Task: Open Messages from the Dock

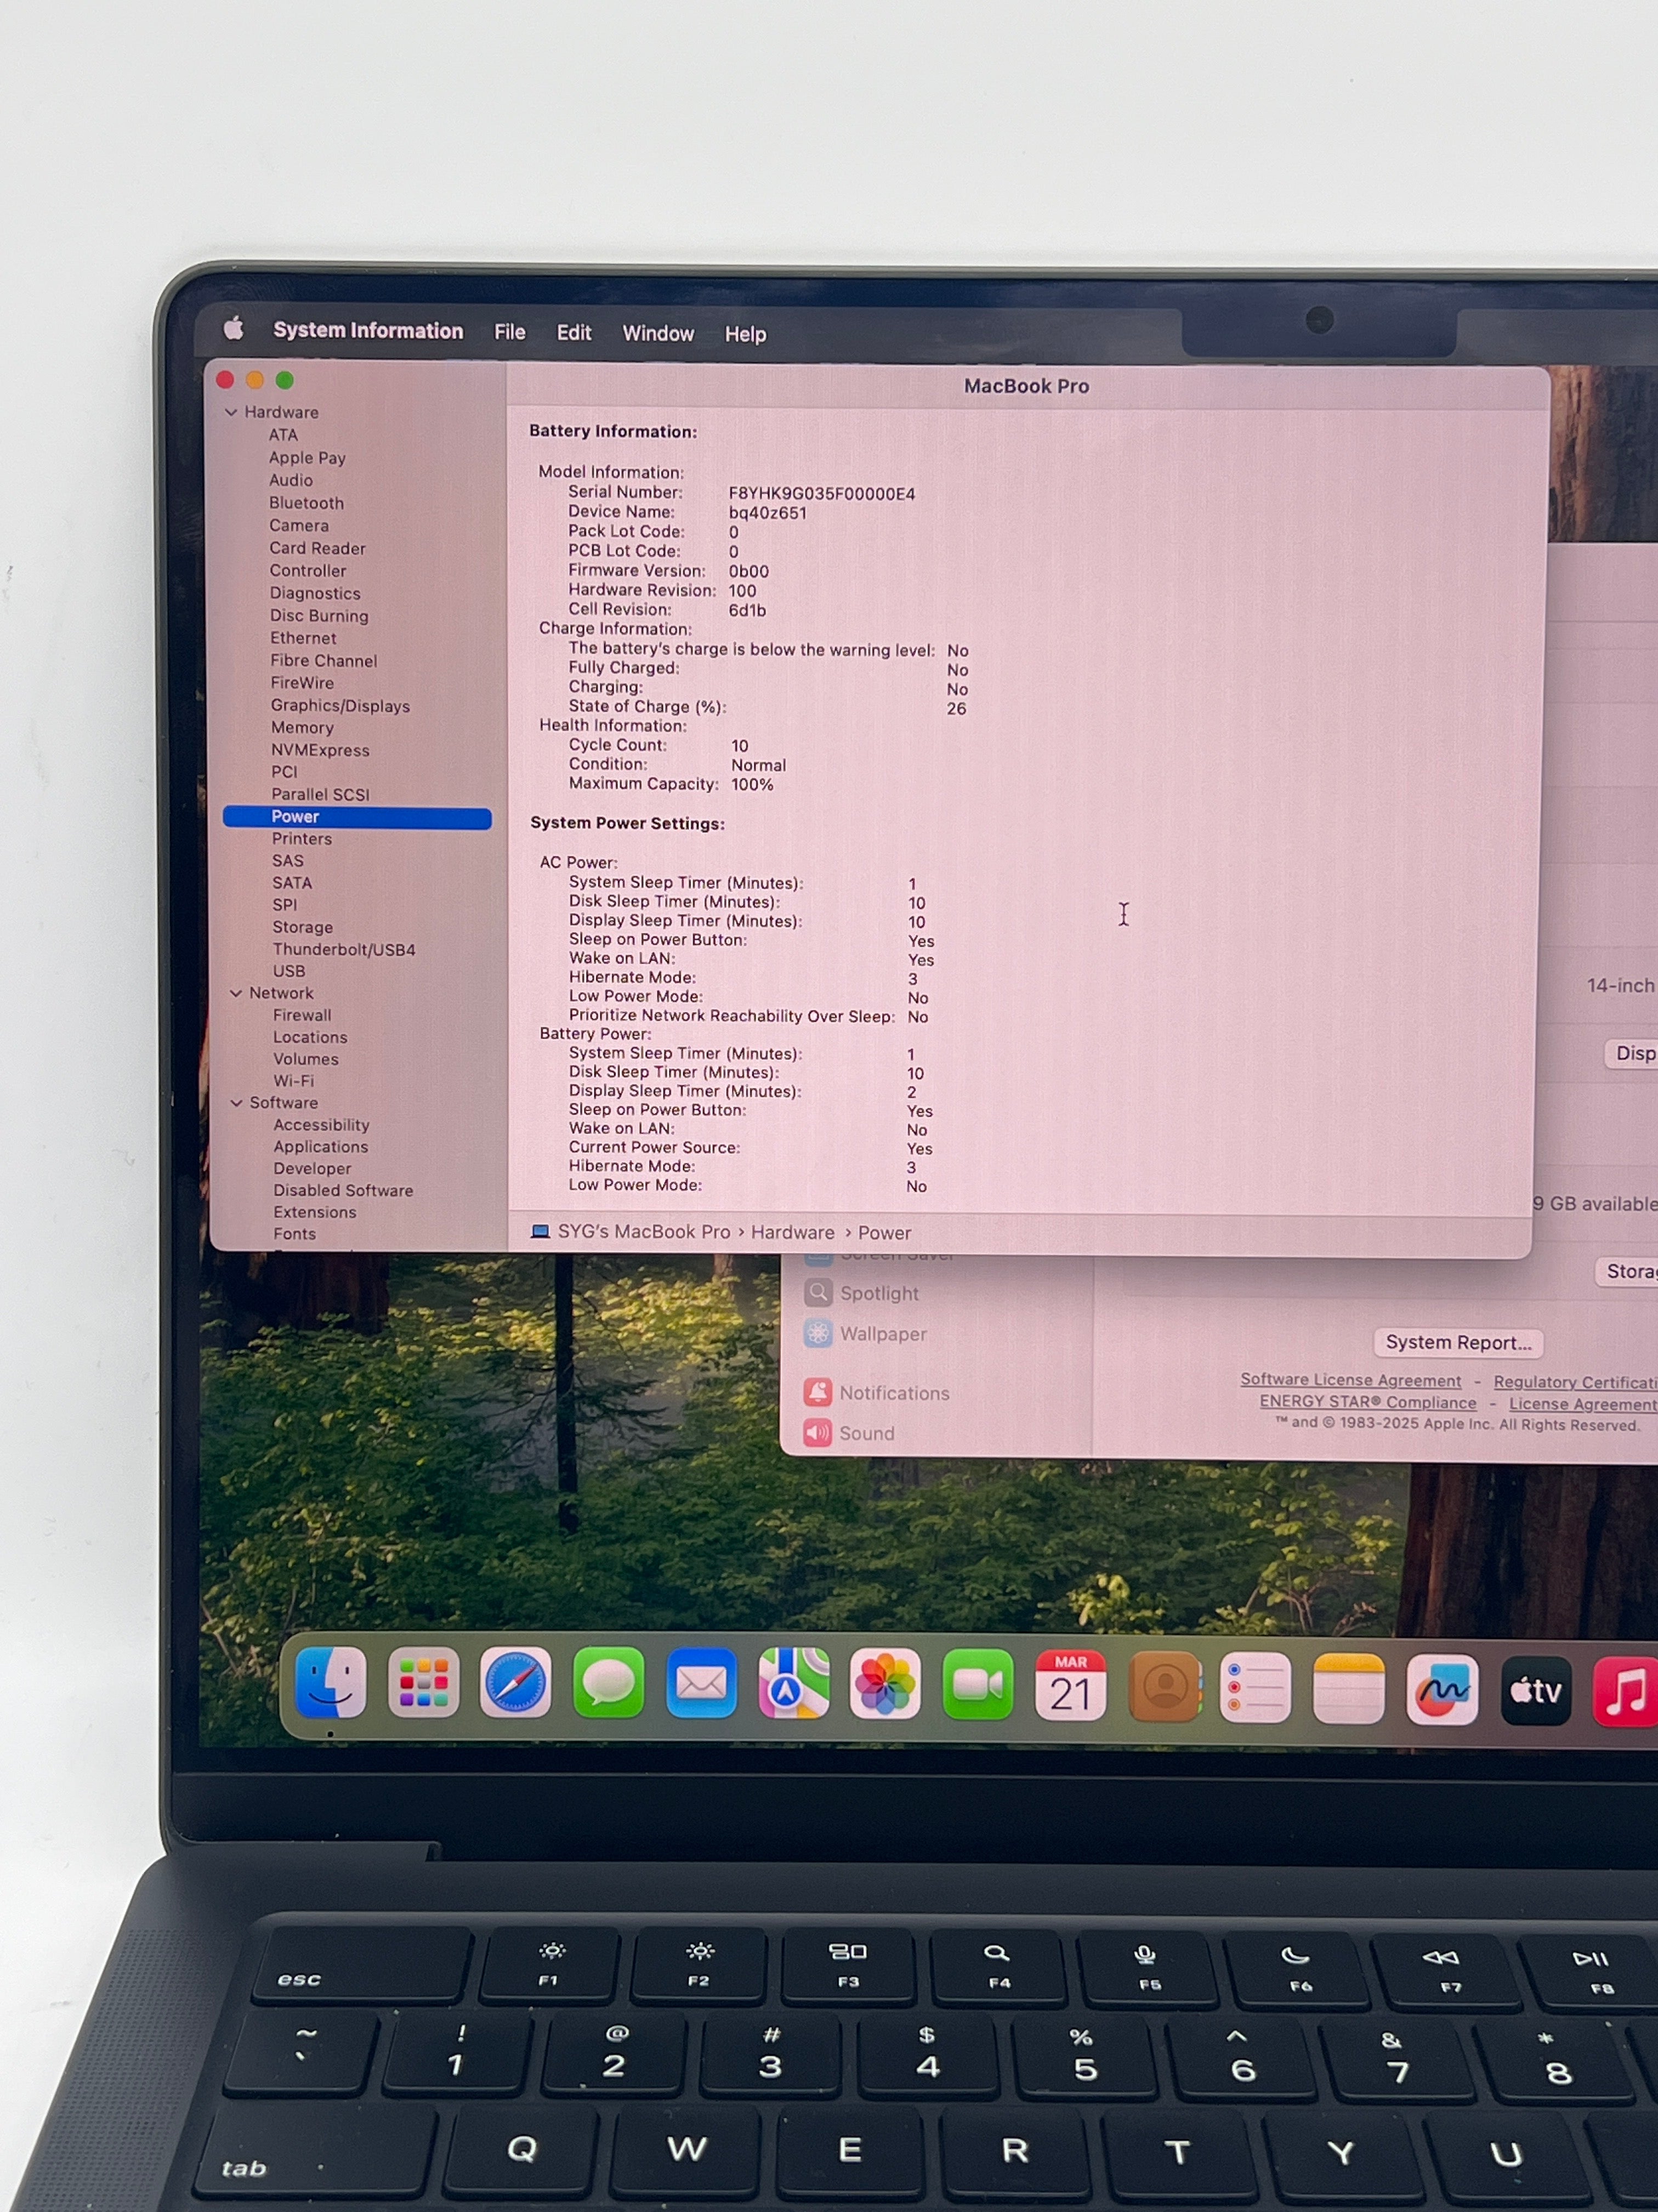Action: tap(609, 1683)
